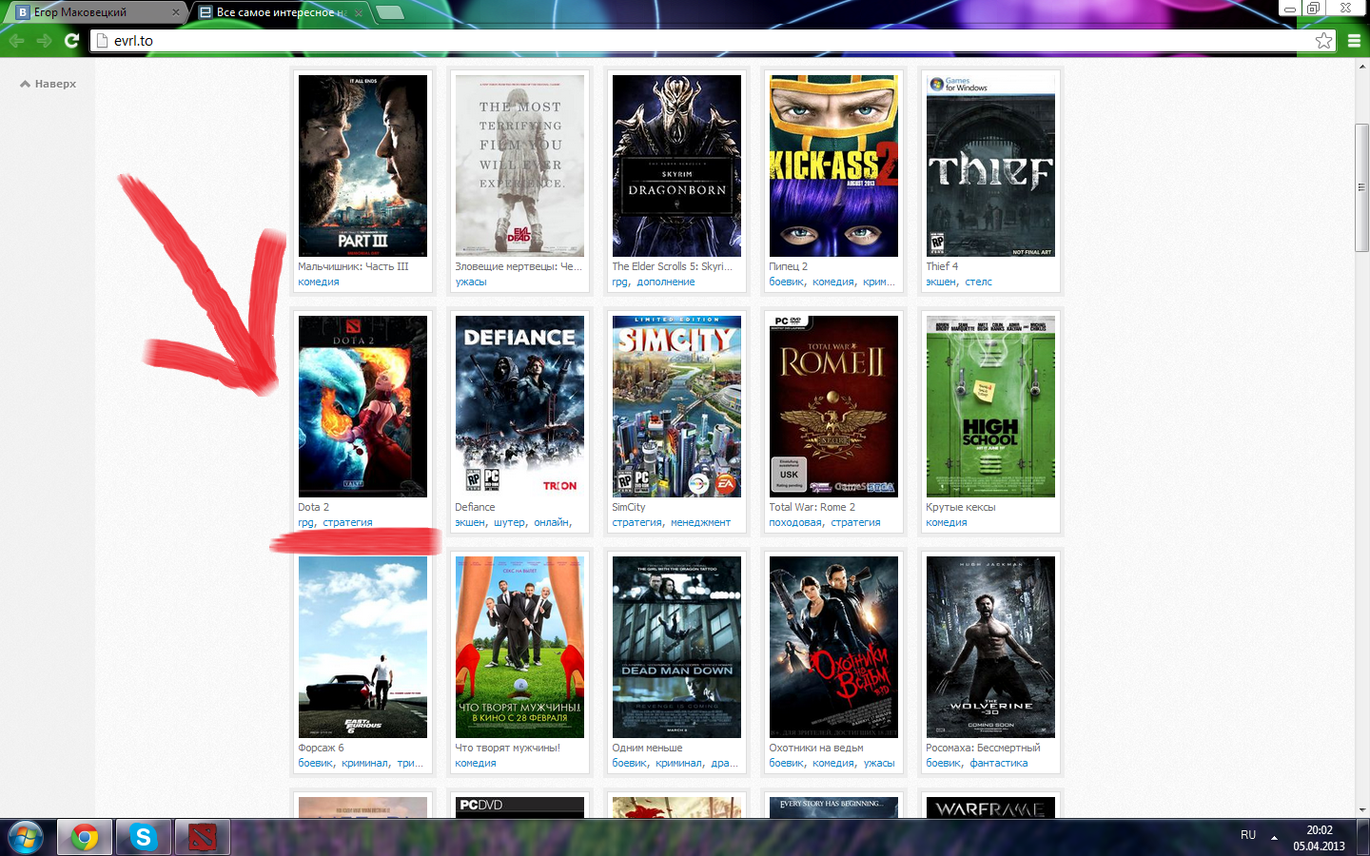Select the стратегия tag under Dota 2
Image resolution: width=1370 pixels, height=856 pixels.
point(348,522)
